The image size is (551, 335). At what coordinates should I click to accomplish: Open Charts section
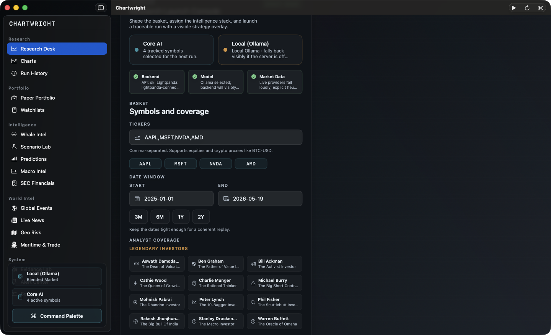click(57, 61)
